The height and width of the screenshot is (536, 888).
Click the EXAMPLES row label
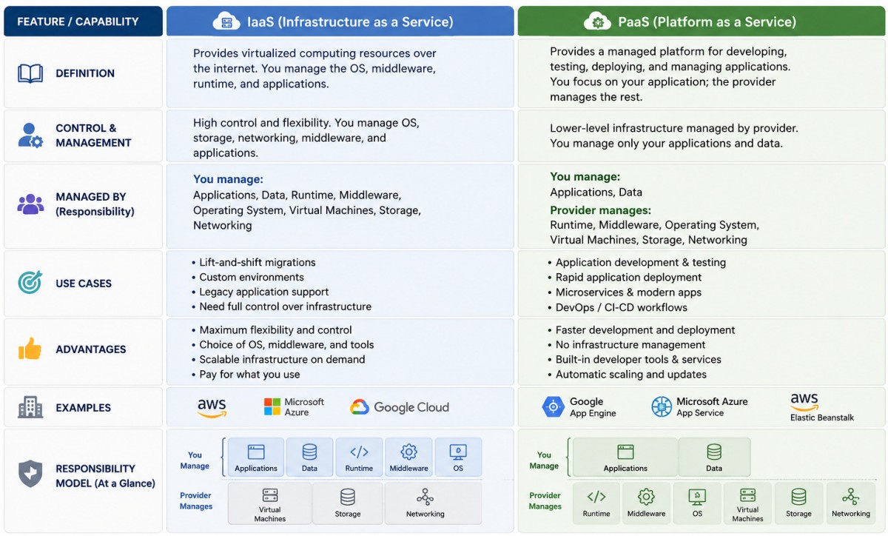83,407
